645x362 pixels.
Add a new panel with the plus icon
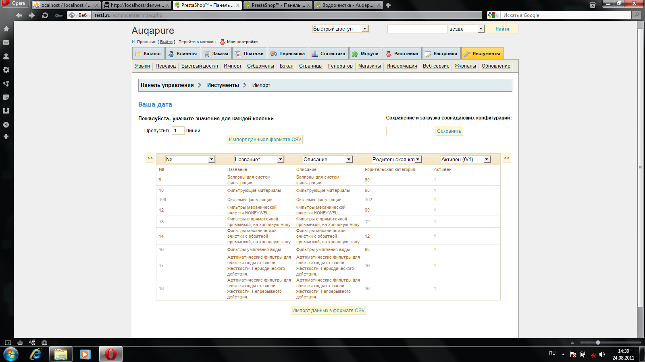[x=6, y=137]
